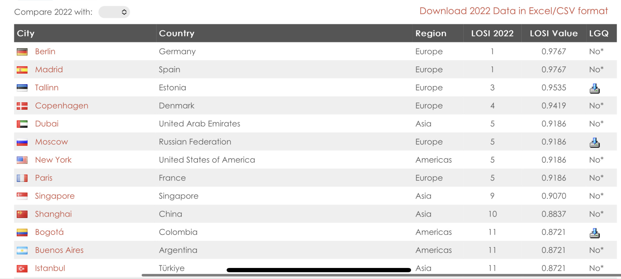The image size is (621, 279).
Task: Click the UAE flag beside Dubai
Action: tap(22, 124)
